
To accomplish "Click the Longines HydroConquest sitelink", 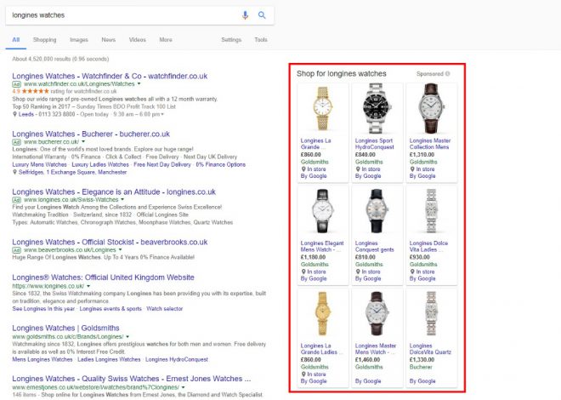I will [177, 359].
